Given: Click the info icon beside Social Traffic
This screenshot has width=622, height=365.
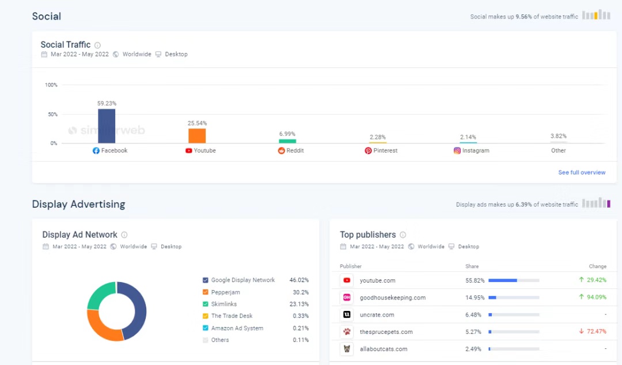Looking at the screenshot, I should click(x=97, y=45).
